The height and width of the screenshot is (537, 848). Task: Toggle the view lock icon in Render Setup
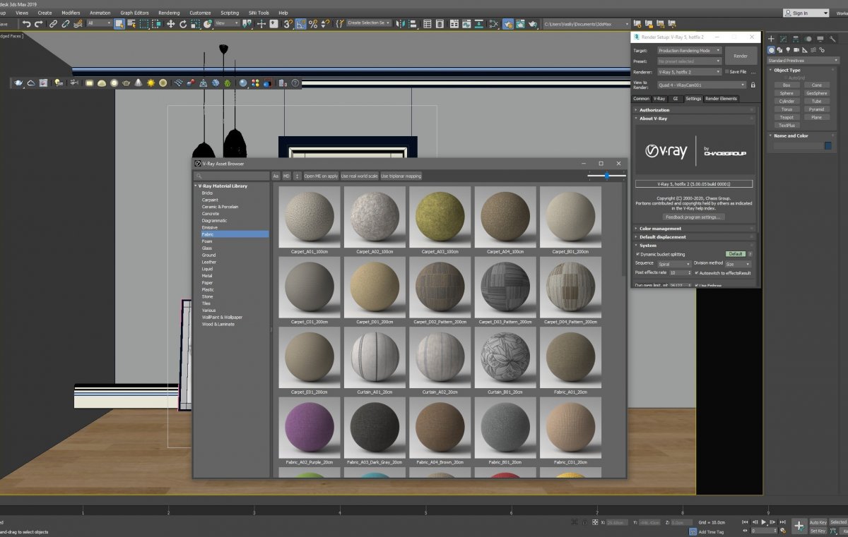point(753,85)
